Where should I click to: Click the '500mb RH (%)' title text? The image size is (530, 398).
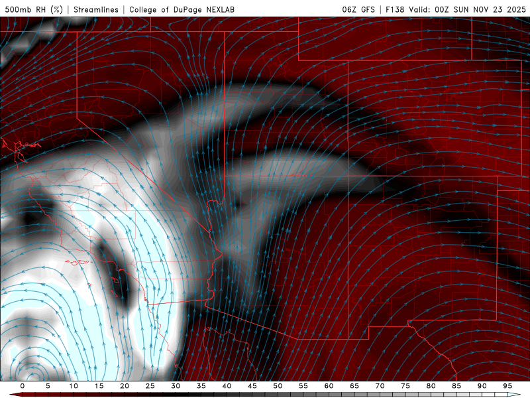(34, 9)
